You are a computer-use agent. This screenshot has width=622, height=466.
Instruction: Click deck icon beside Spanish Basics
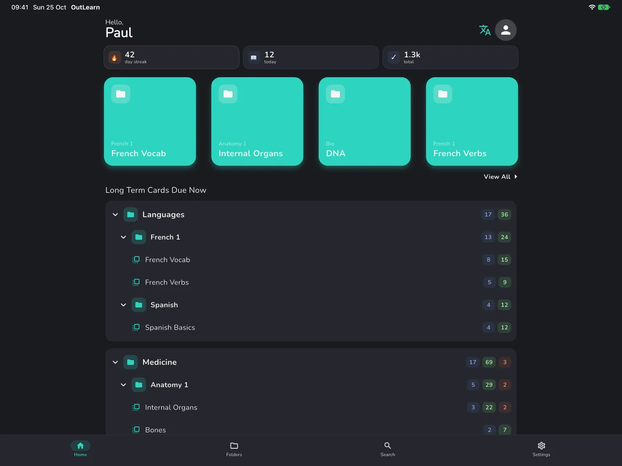click(136, 328)
